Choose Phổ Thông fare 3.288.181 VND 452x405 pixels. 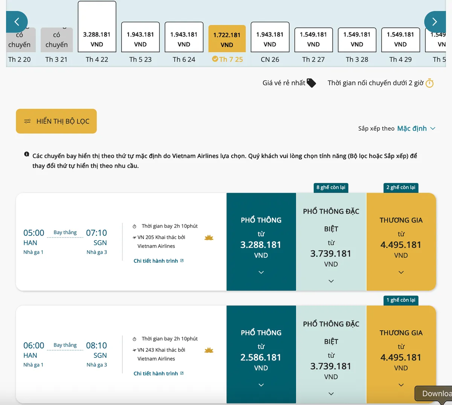click(x=261, y=242)
